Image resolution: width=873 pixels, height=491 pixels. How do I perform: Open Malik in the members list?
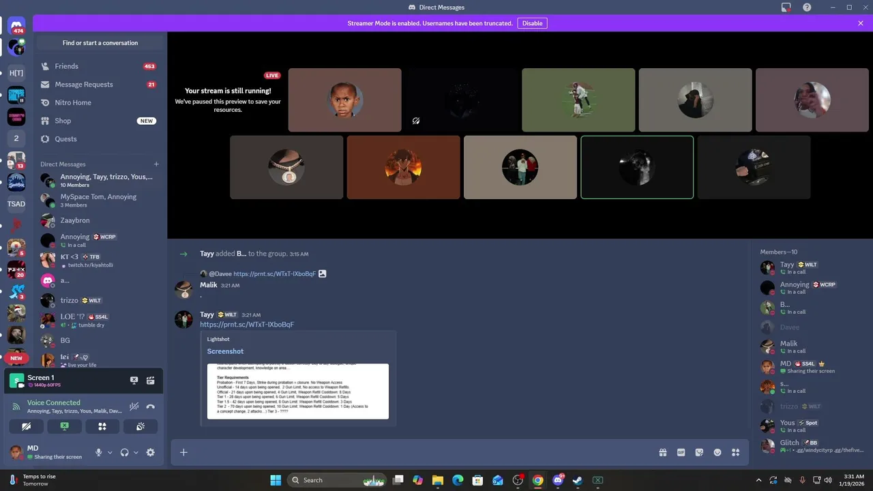click(x=810, y=347)
